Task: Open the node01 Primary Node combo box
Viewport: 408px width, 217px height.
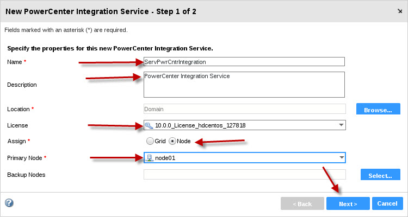Action: pyautogui.click(x=245, y=157)
